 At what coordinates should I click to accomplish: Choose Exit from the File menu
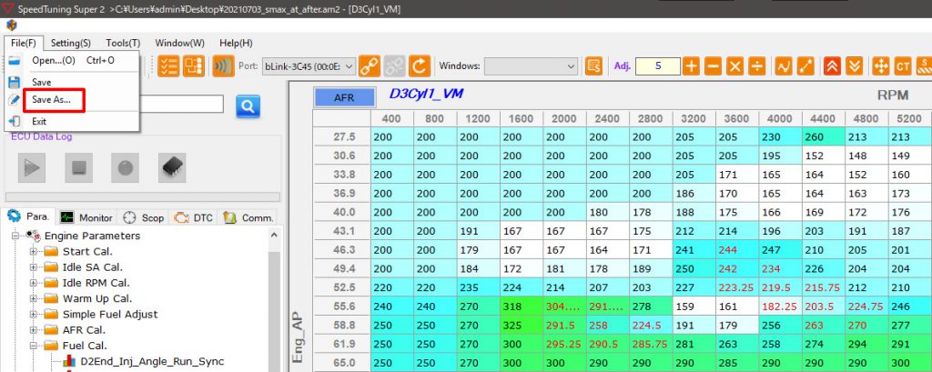[x=73, y=121]
